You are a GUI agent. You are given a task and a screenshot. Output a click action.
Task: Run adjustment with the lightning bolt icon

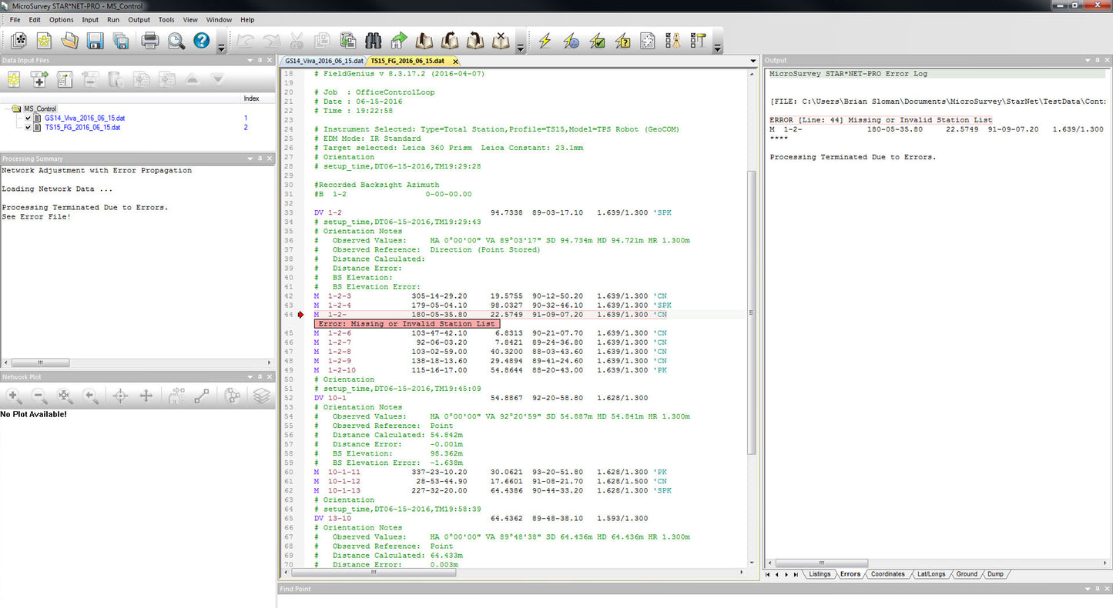click(x=545, y=41)
